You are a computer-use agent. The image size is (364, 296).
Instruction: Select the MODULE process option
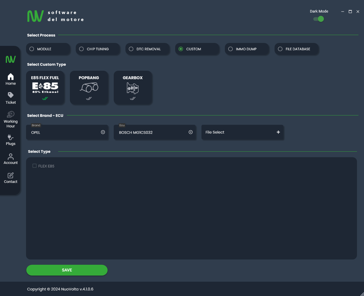pyautogui.click(x=32, y=49)
